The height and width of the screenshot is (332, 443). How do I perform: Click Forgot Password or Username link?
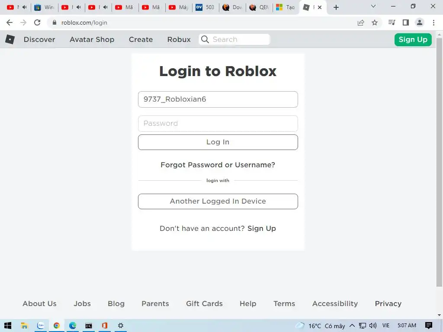pyautogui.click(x=218, y=165)
